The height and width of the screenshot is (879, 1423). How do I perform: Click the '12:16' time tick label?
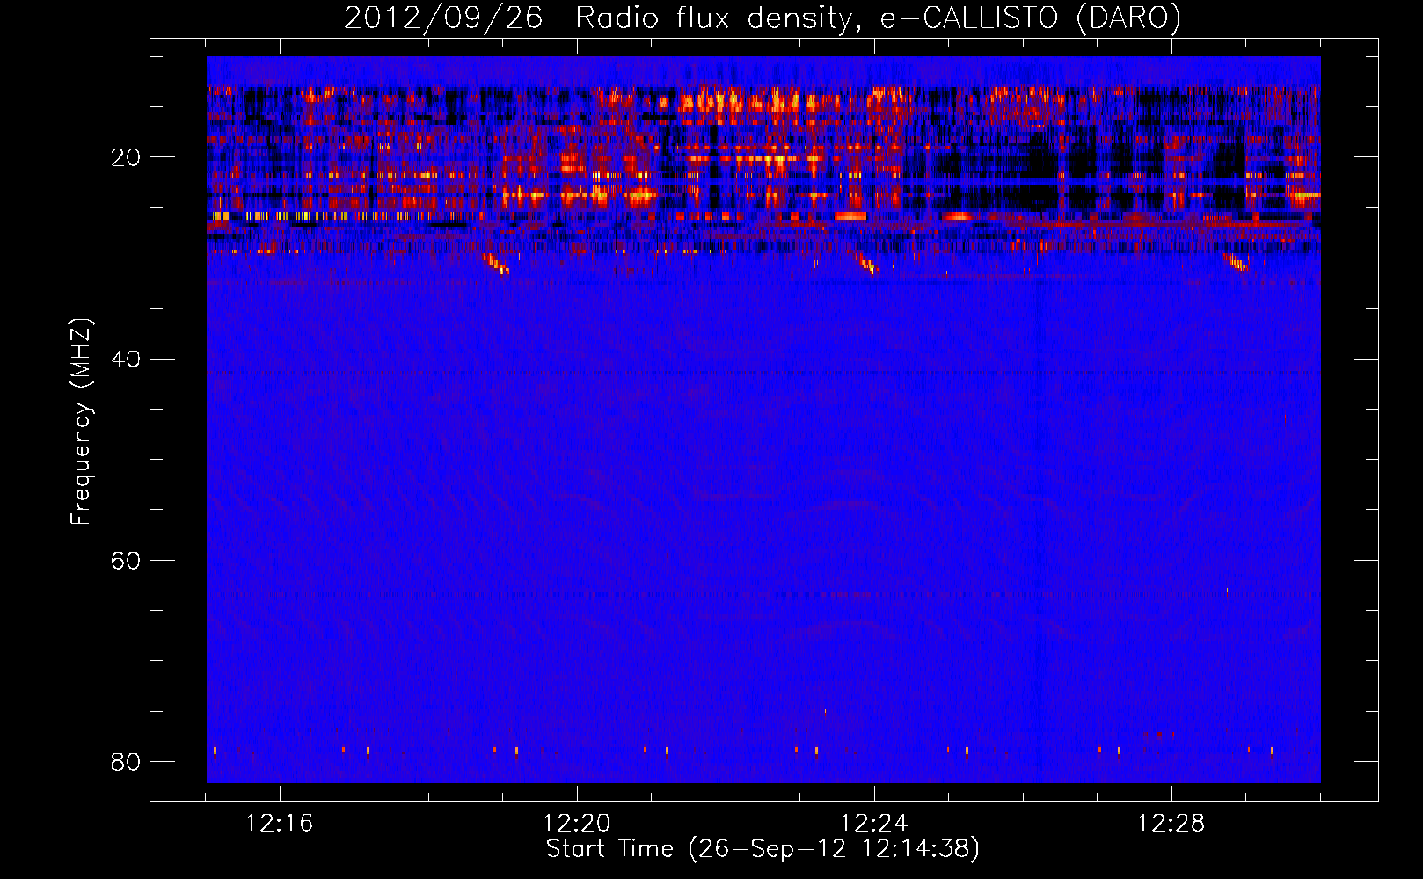click(280, 824)
